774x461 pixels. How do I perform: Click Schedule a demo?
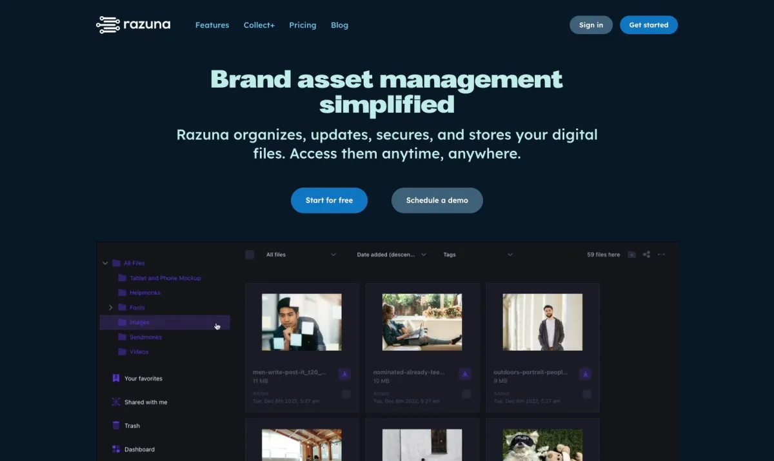tap(437, 201)
